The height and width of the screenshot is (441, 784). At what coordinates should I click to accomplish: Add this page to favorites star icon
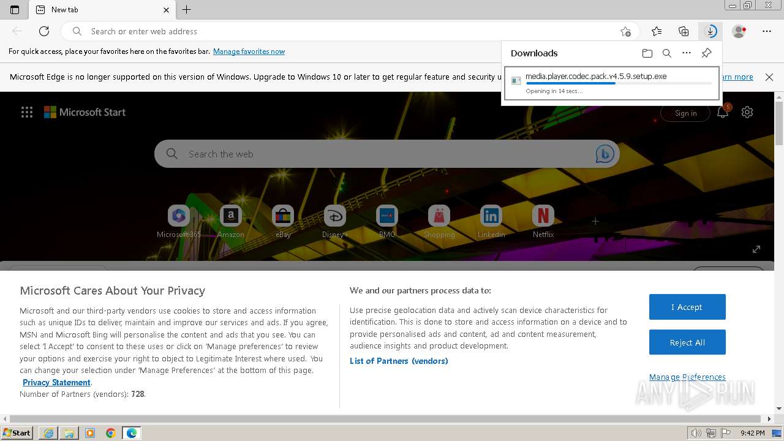coord(625,31)
